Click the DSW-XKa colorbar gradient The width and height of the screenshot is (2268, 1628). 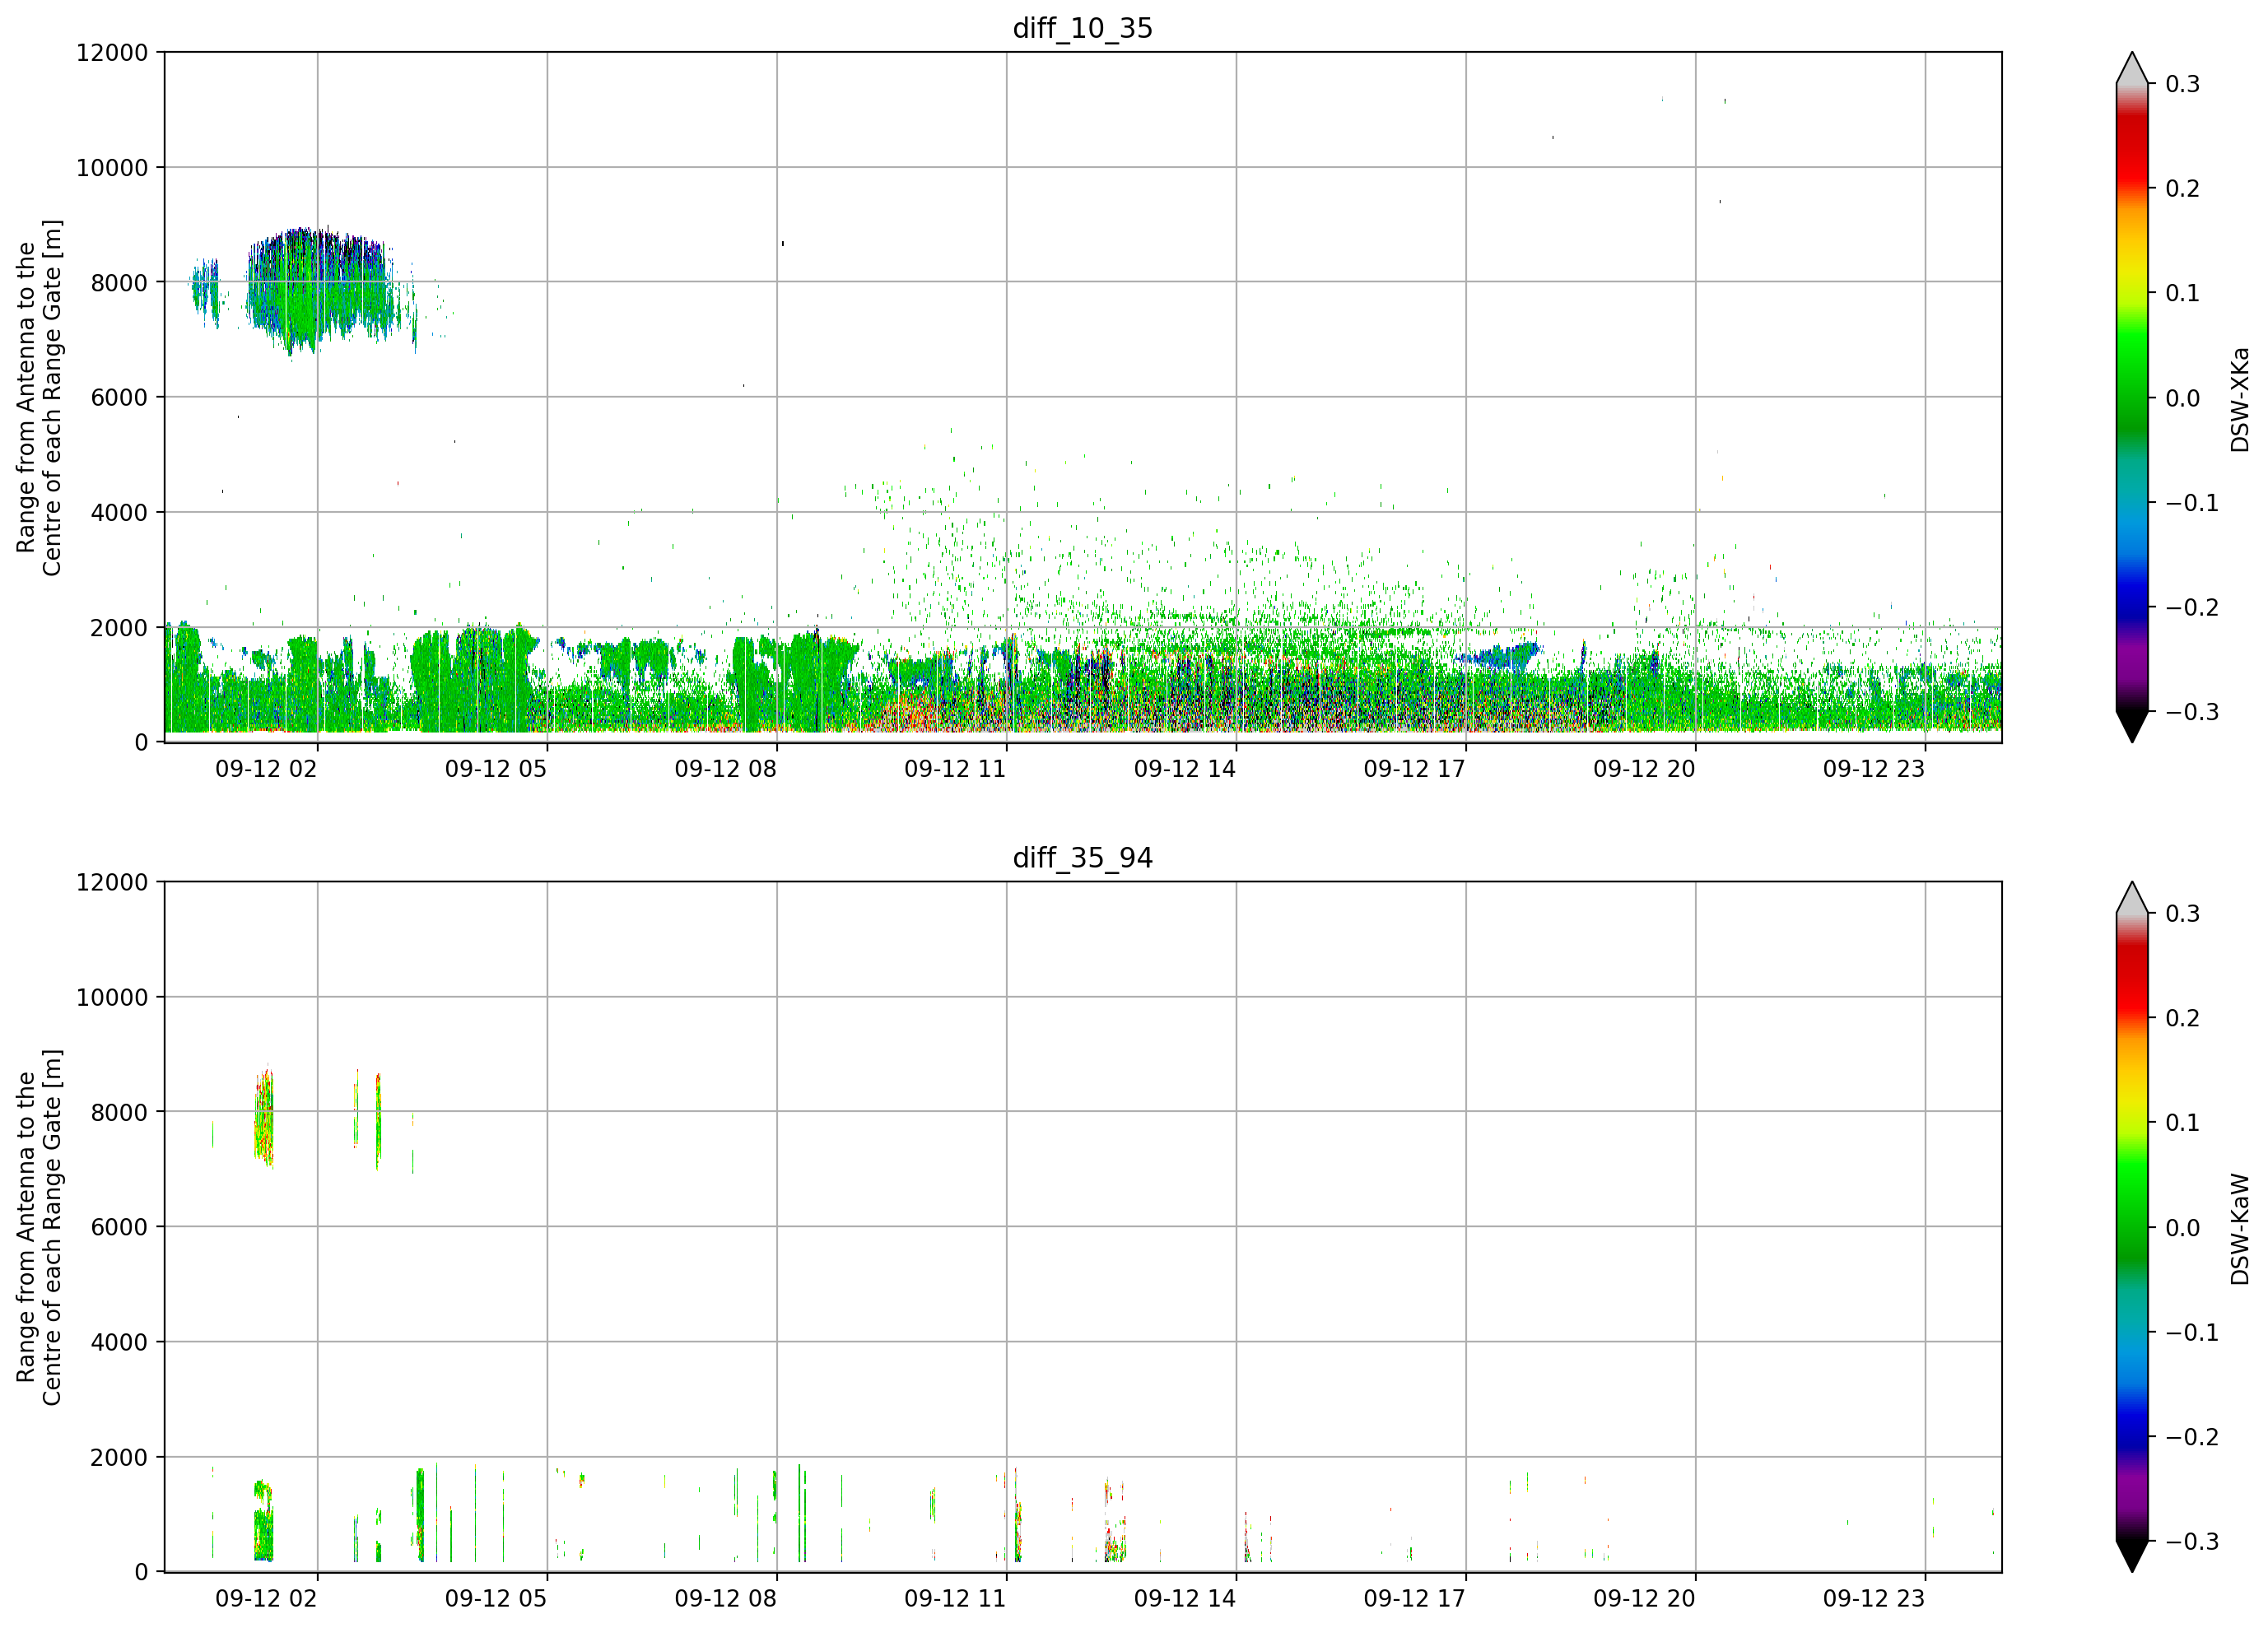[2132, 398]
